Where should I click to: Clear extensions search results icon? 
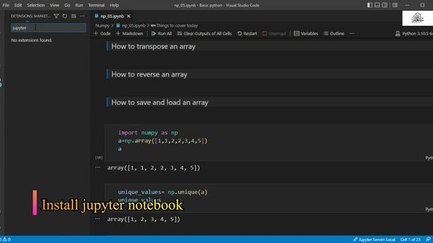point(74,16)
